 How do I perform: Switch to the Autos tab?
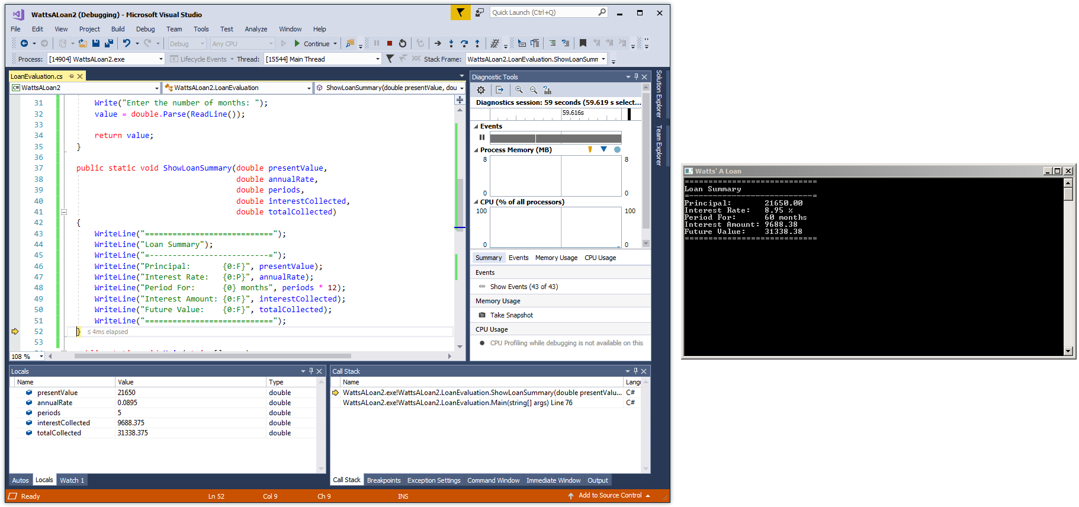tap(20, 480)
